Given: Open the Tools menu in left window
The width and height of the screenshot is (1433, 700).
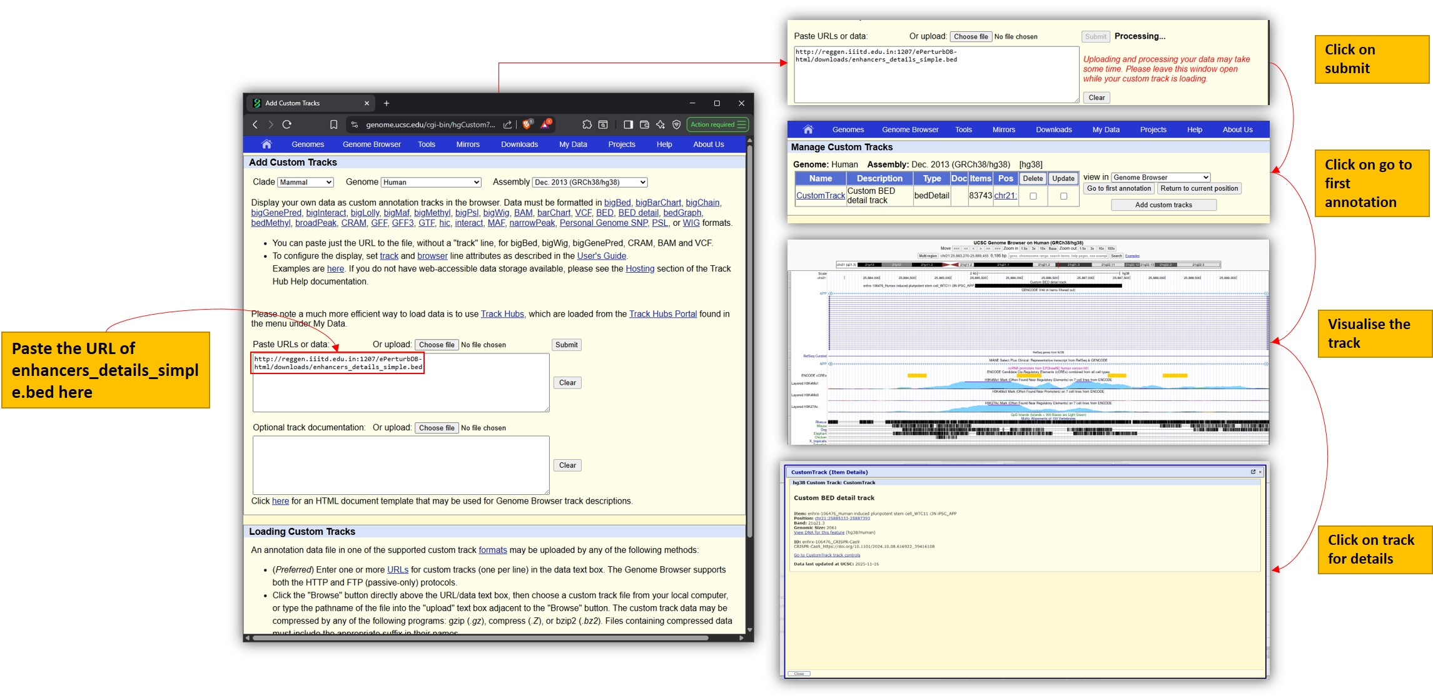Looking at the screenshot, I should tap(426, 145).
